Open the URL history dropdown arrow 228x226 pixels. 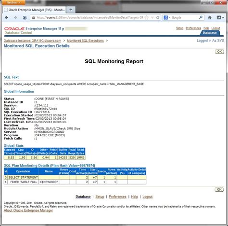pos(152,18)
